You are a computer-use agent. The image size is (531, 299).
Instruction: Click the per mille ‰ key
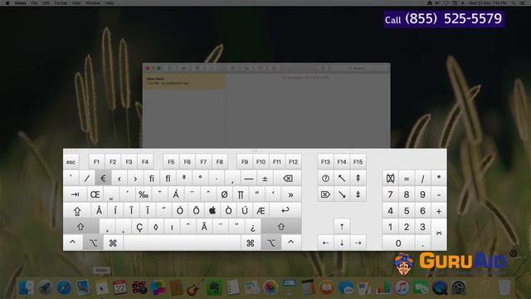[144, 194]
